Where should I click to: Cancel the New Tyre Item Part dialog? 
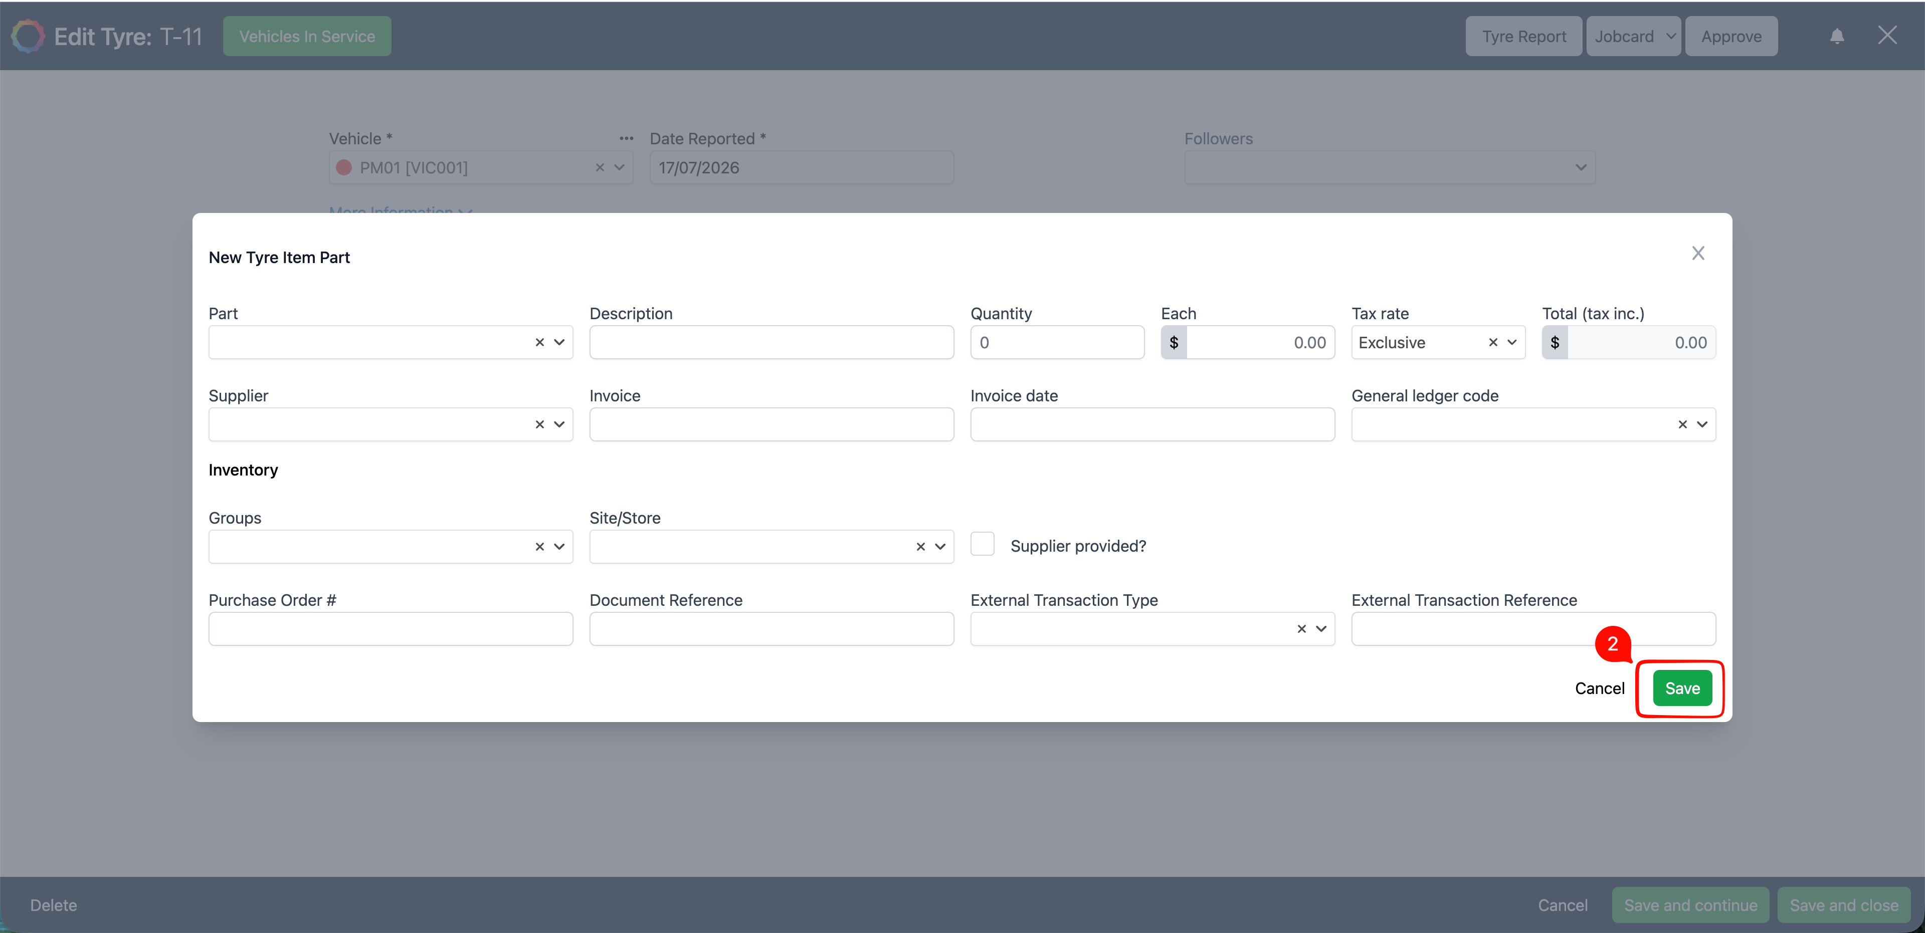coord(1599,688)
